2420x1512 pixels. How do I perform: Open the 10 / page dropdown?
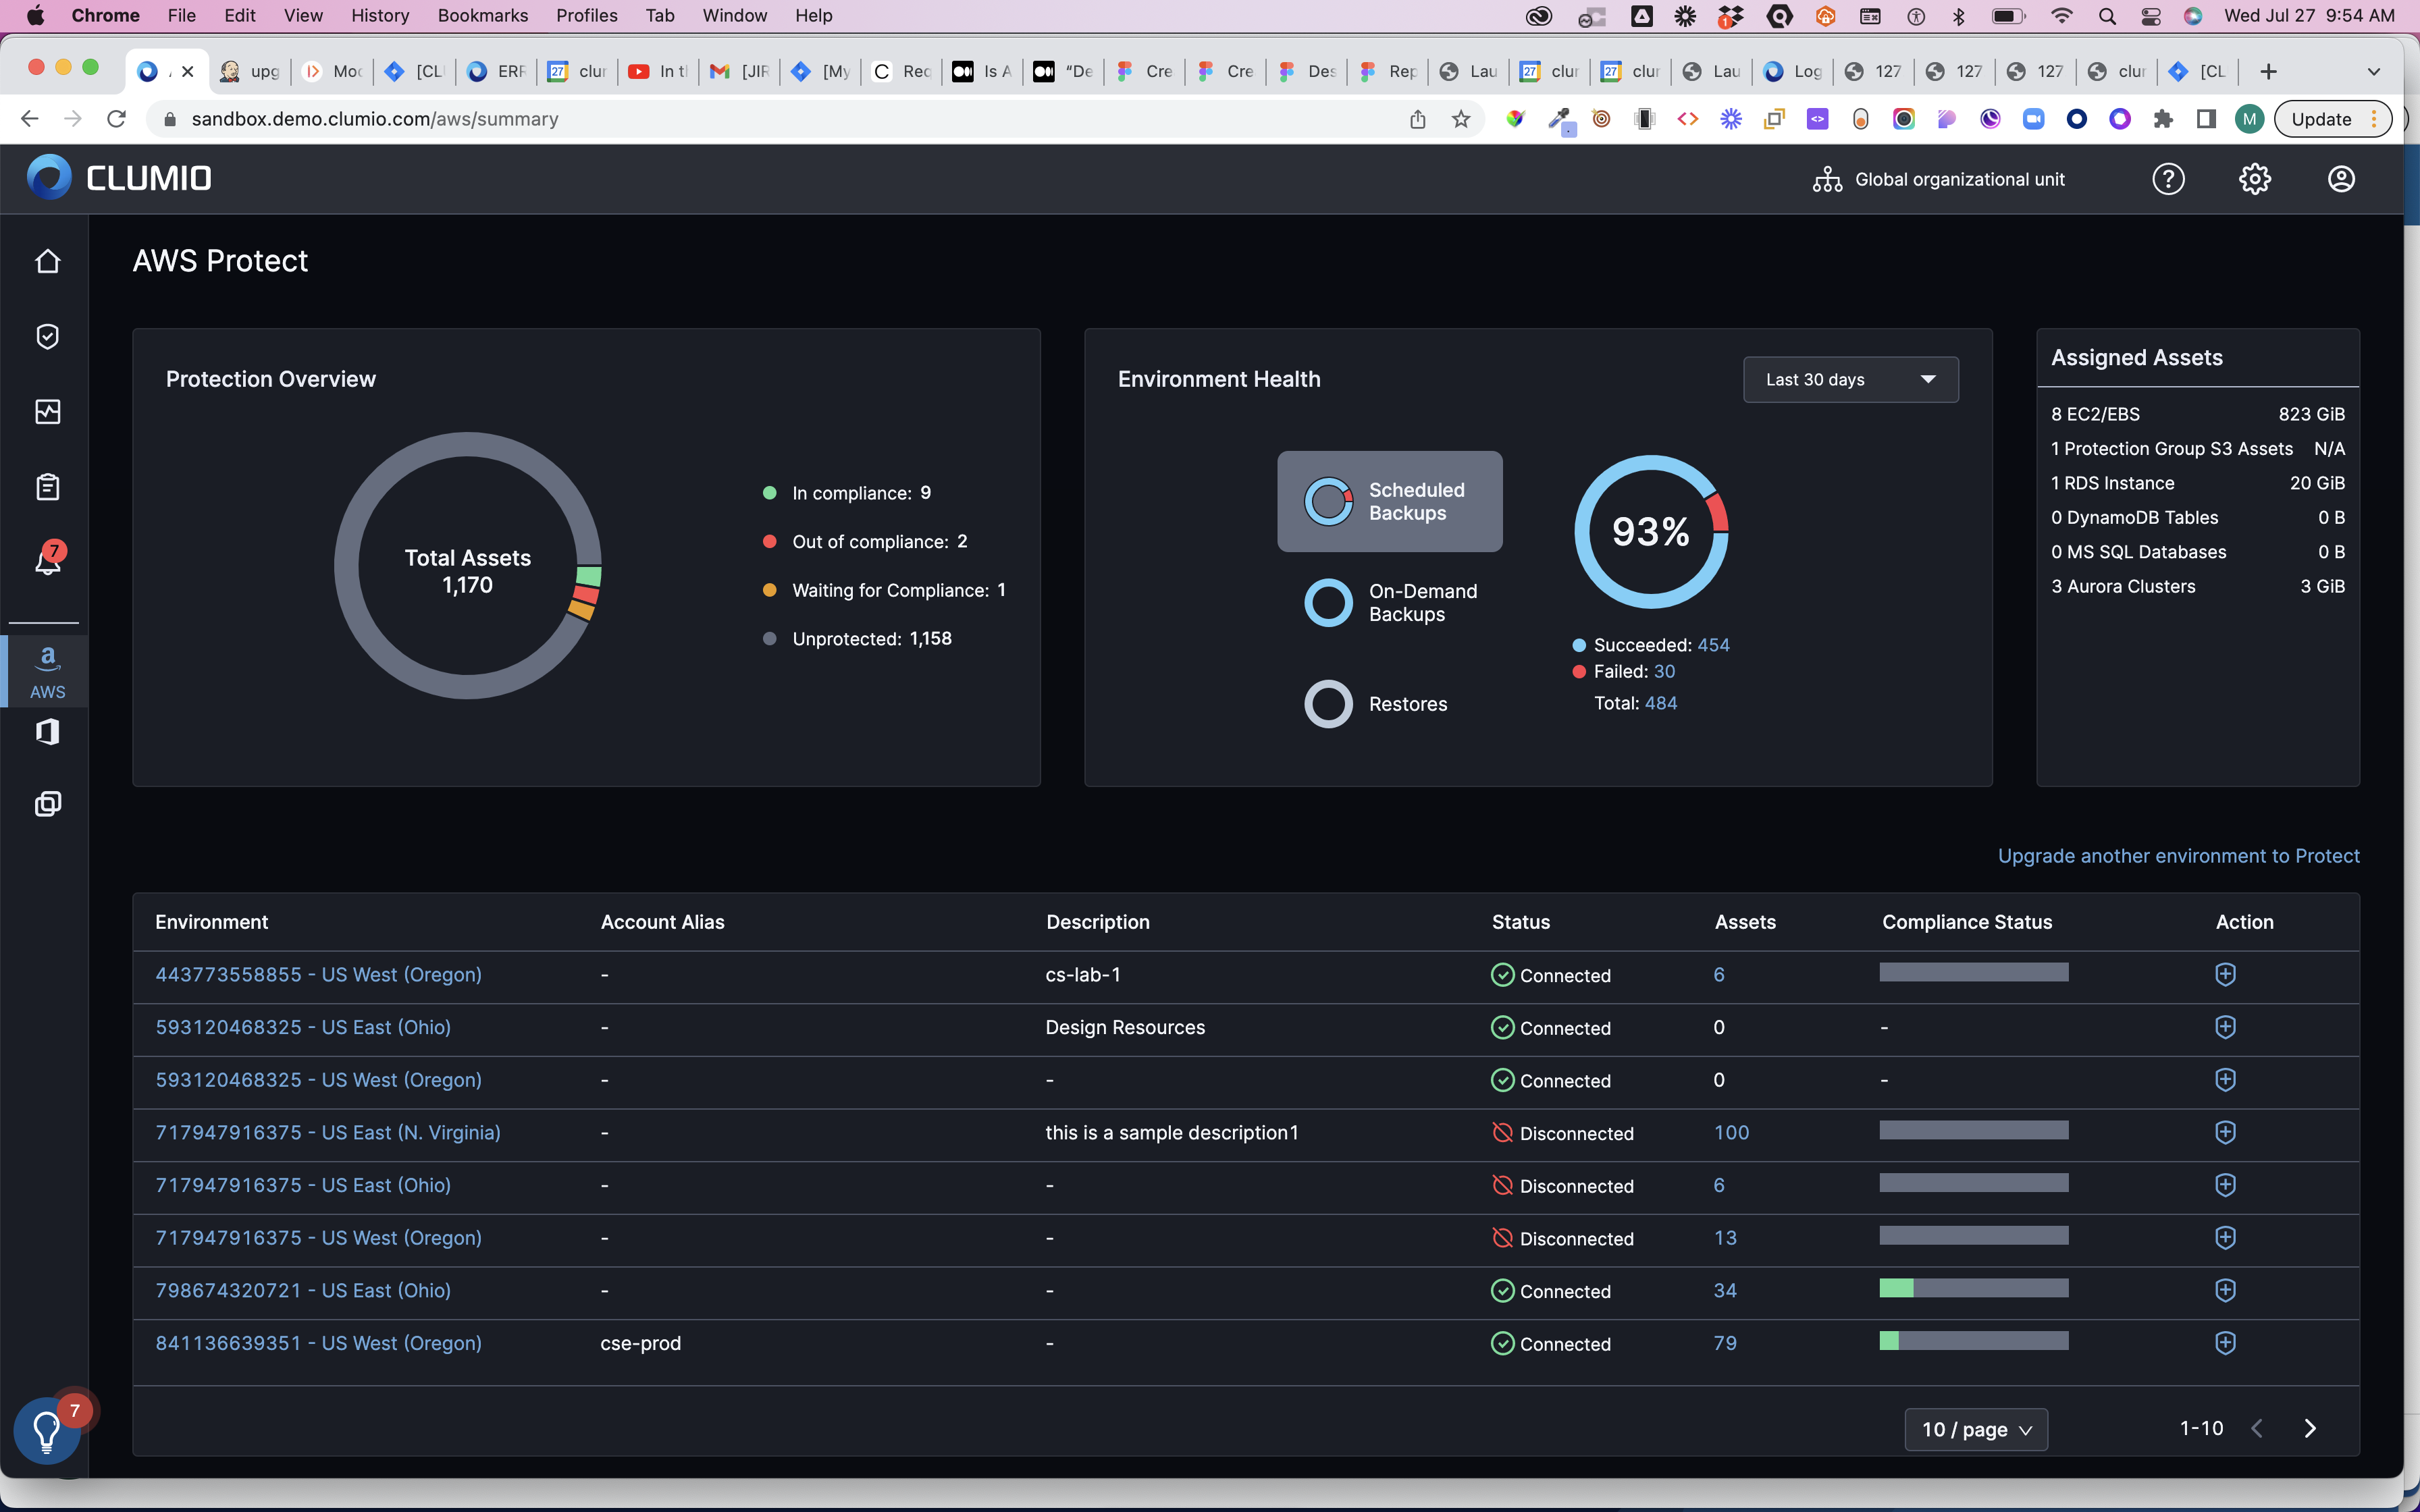pyautogui.click(x=1976, y=1429)
